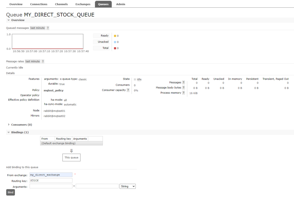Click Message body bytes help icon
The image size is (294, 197).
pyautogui.click(x=183, y=88)
